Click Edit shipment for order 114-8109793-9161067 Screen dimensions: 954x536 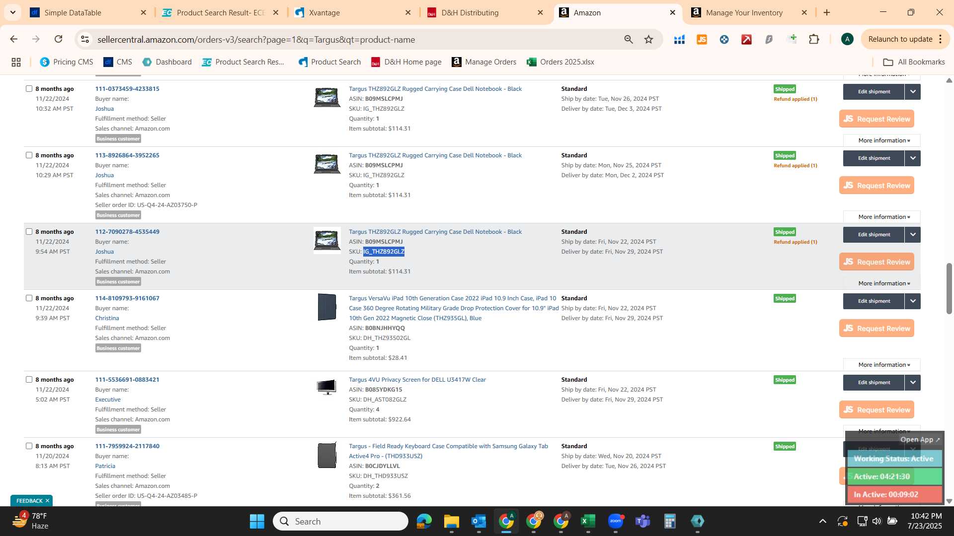(874, 301)
